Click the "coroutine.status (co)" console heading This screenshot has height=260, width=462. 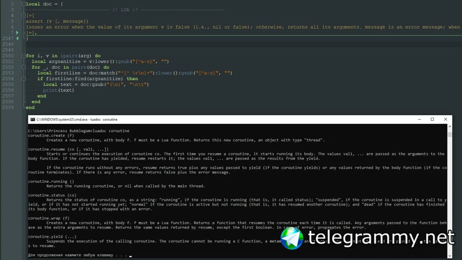pyautogui.click(x=52, y=195)
